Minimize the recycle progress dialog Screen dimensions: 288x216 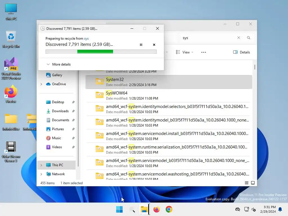(x=132, y=28)
